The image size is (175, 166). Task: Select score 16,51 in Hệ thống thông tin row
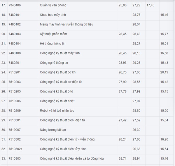(x=164, y=44)
